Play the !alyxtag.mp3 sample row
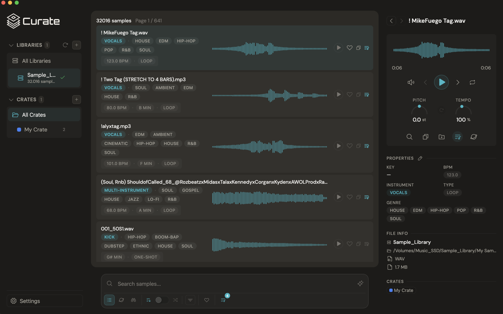 [338, 146]
